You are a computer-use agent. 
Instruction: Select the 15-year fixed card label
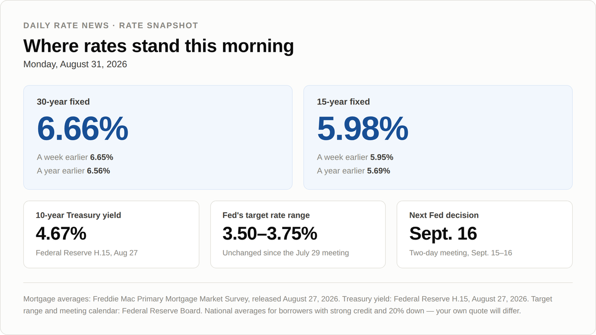343,102
